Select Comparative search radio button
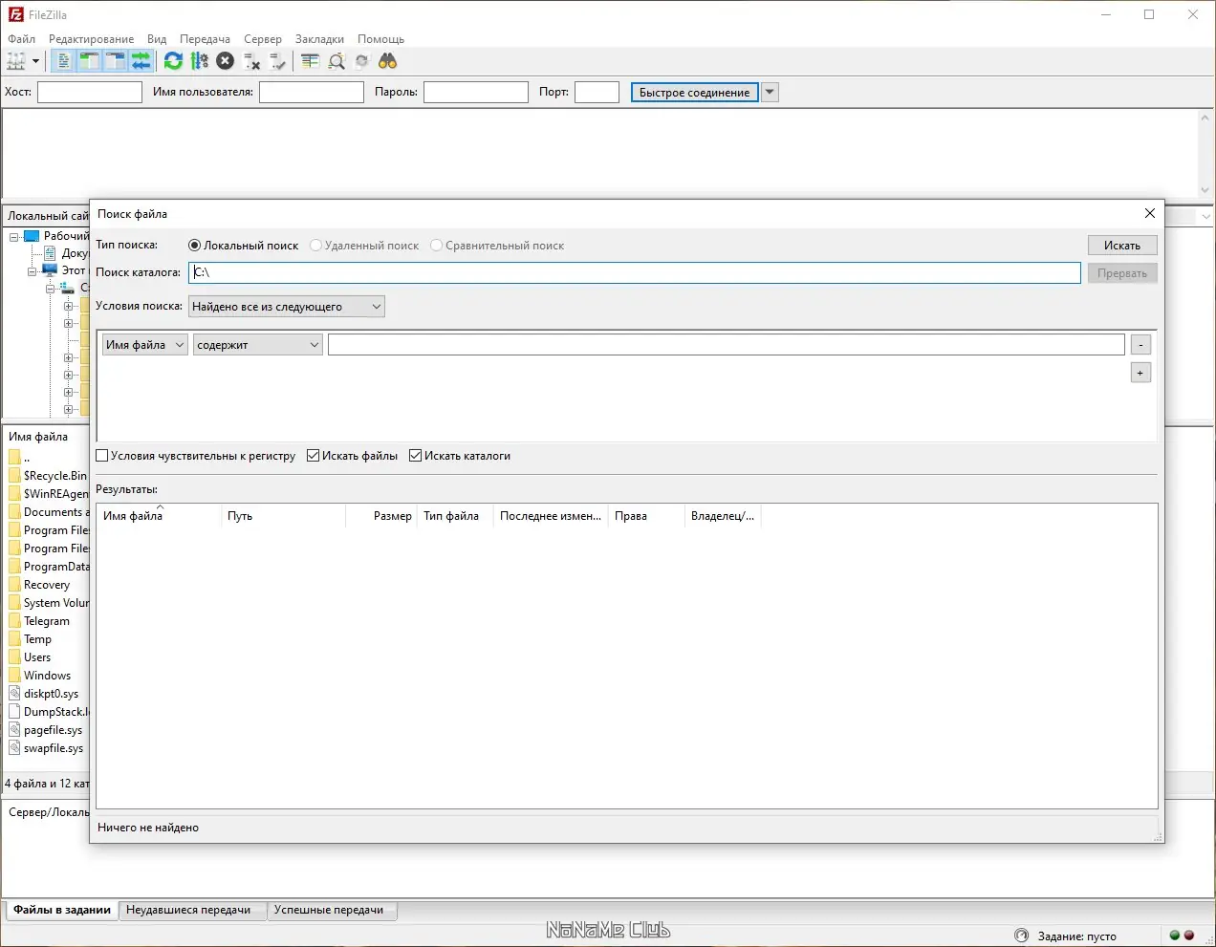This screenshot has height=947, width=1216. pos(436,246)
